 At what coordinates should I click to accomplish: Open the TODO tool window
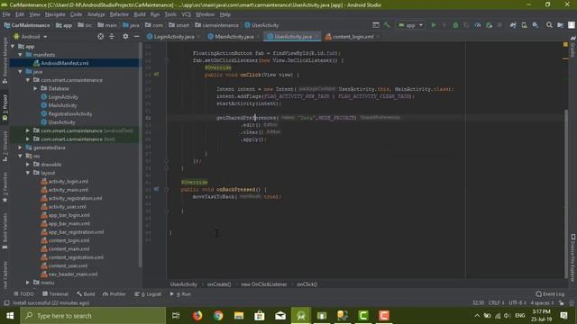click(x=24, y=294)
